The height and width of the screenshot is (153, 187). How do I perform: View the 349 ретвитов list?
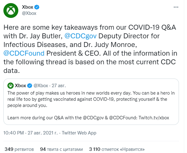[x=19, y=149]
